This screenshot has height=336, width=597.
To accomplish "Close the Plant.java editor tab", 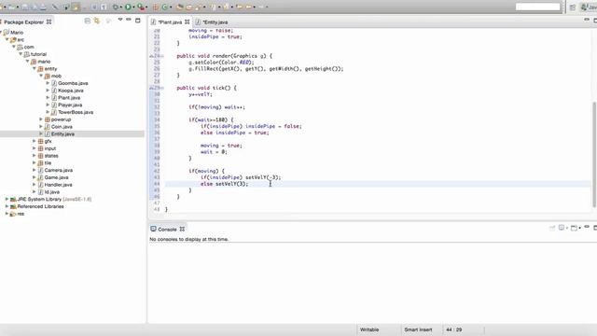I will [187, 22].
